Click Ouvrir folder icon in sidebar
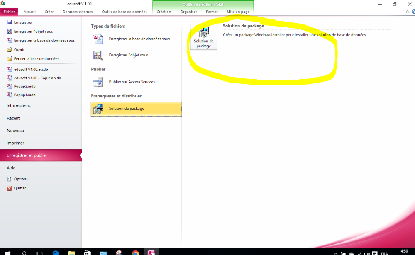This screenshot has width=415, height=255. pyautogui.click(x=10, y=50)
